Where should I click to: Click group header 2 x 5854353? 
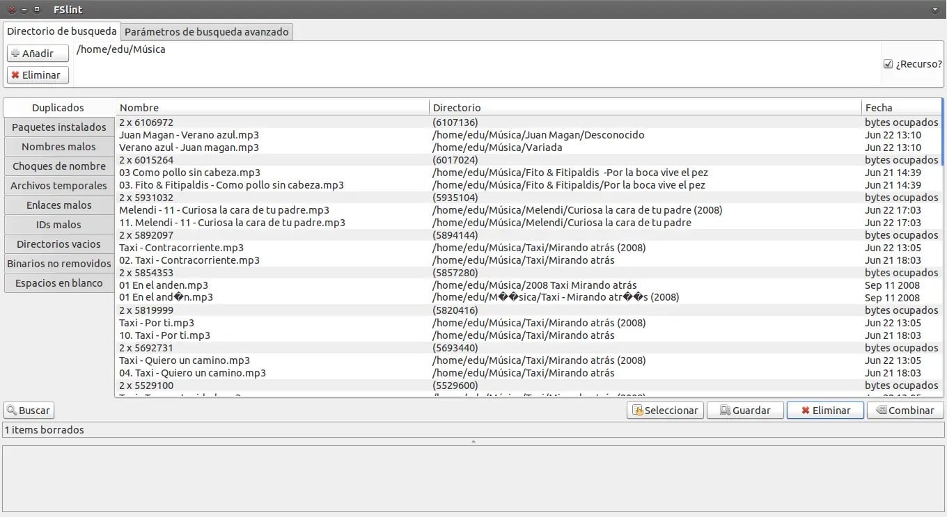(529, 273)
